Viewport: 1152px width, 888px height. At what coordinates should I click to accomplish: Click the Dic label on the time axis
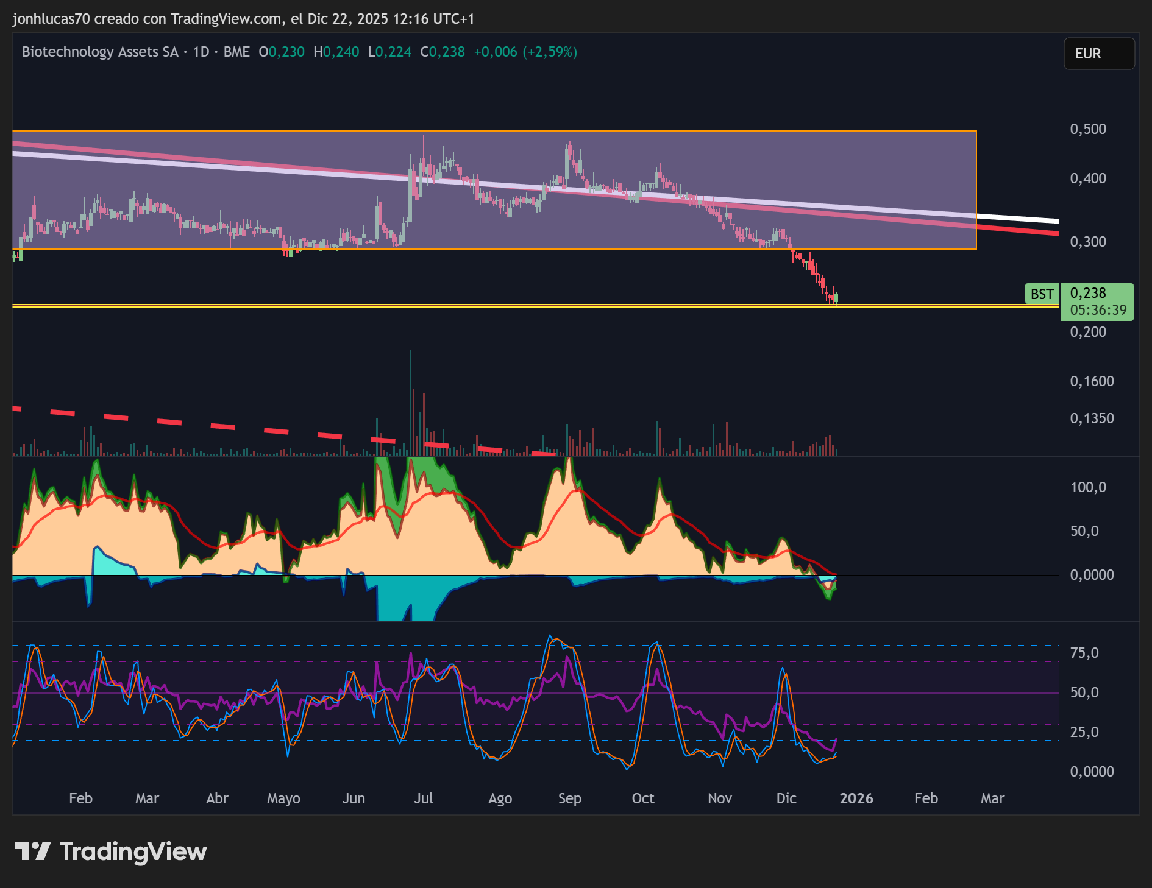pyautogui.click(x=786, y=798)
